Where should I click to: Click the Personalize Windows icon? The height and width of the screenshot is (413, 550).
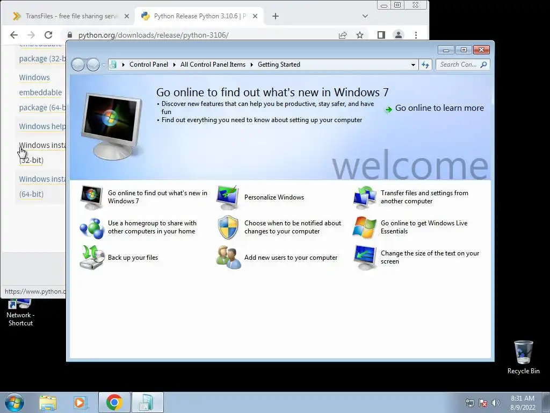228,197
